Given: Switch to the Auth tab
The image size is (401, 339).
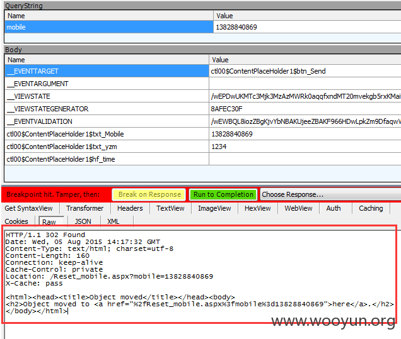Looking at the screenshot, I should pos(334,208).
